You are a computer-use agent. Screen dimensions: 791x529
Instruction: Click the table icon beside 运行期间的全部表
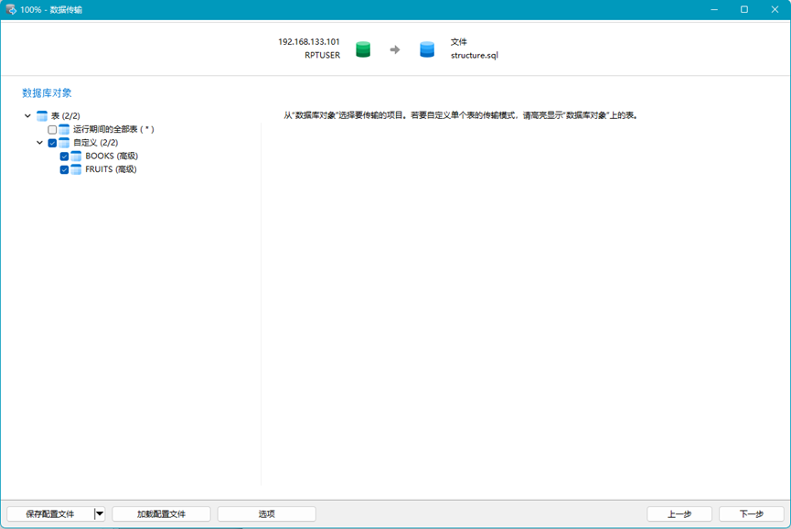click(x=64, y=129)
